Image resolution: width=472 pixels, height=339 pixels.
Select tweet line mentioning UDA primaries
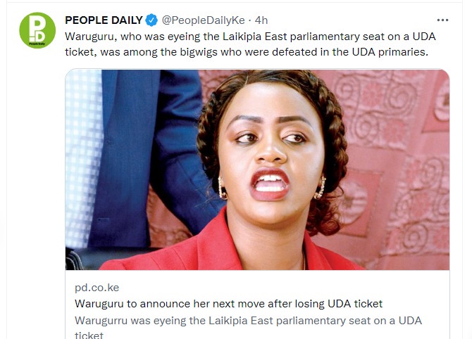[x=247, y=52]
